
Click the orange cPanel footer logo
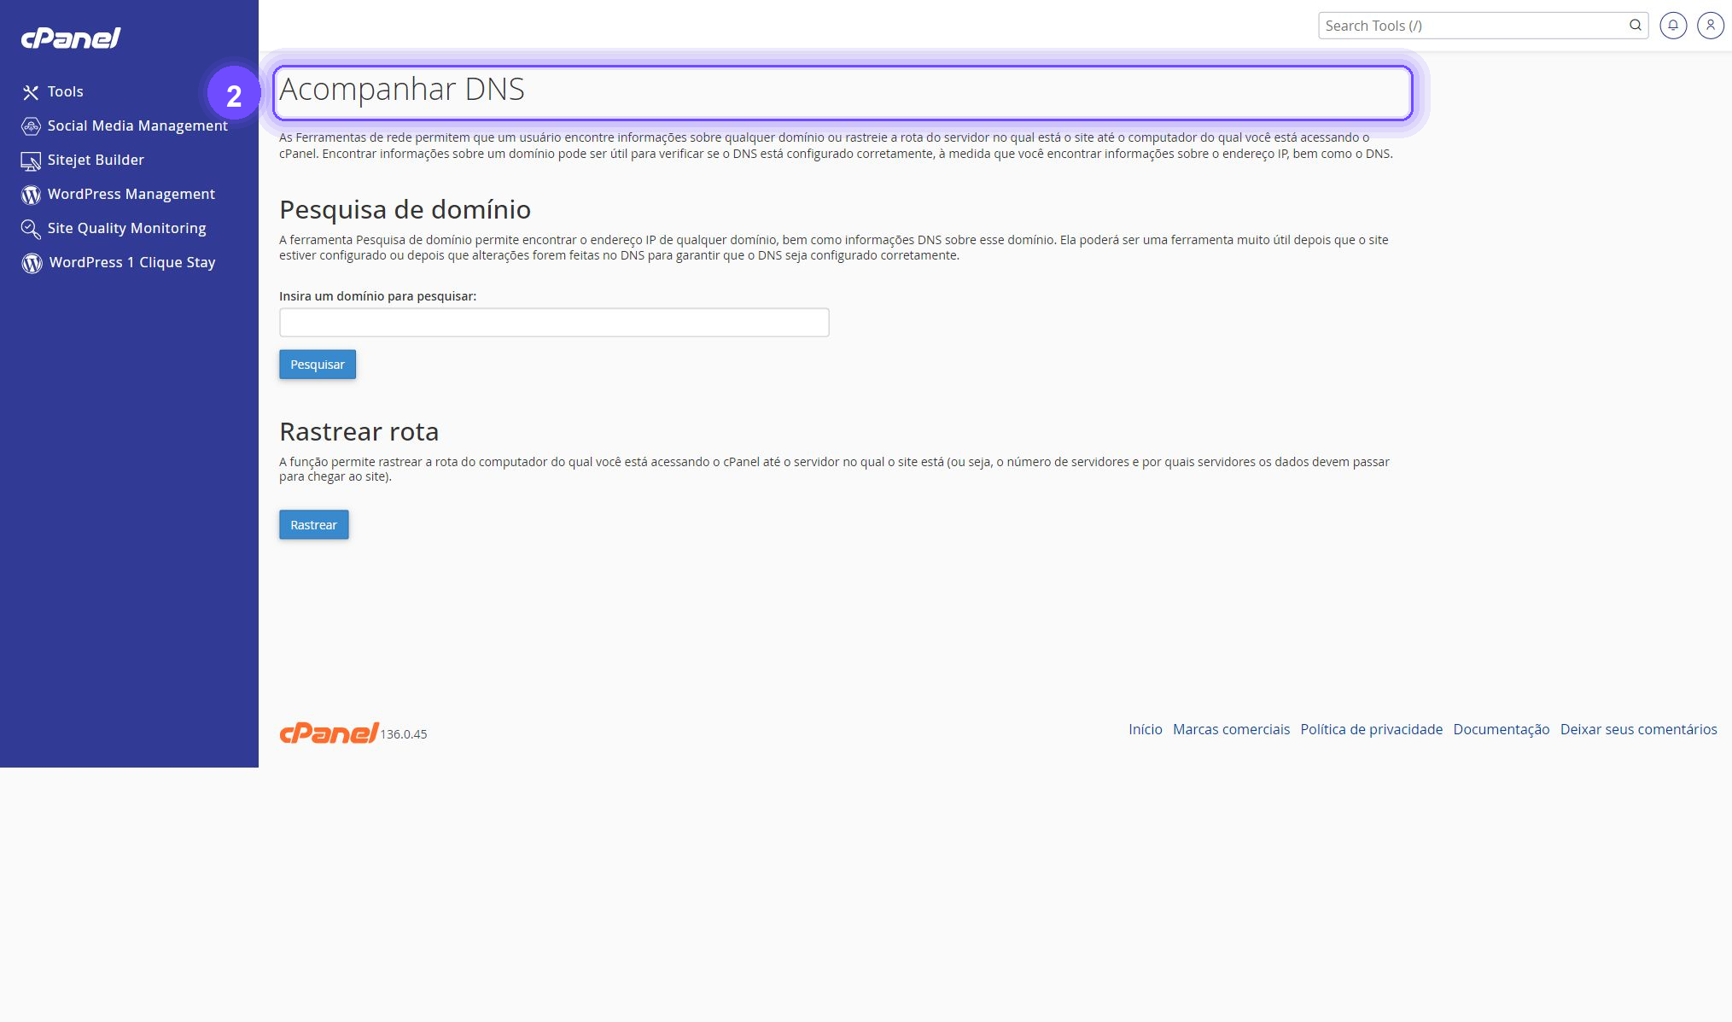coord(329,733)
